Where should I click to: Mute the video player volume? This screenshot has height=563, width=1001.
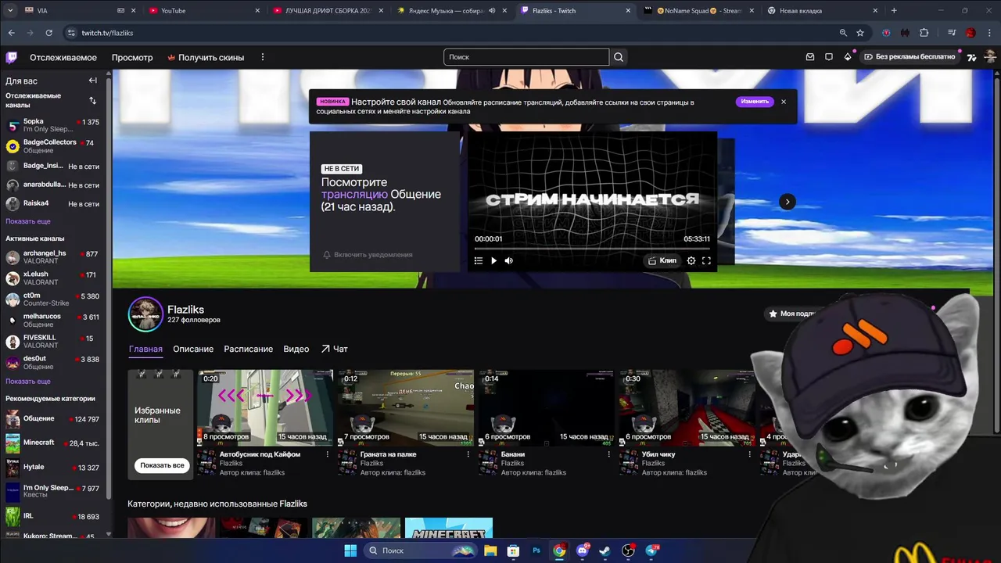coord(509,260)
